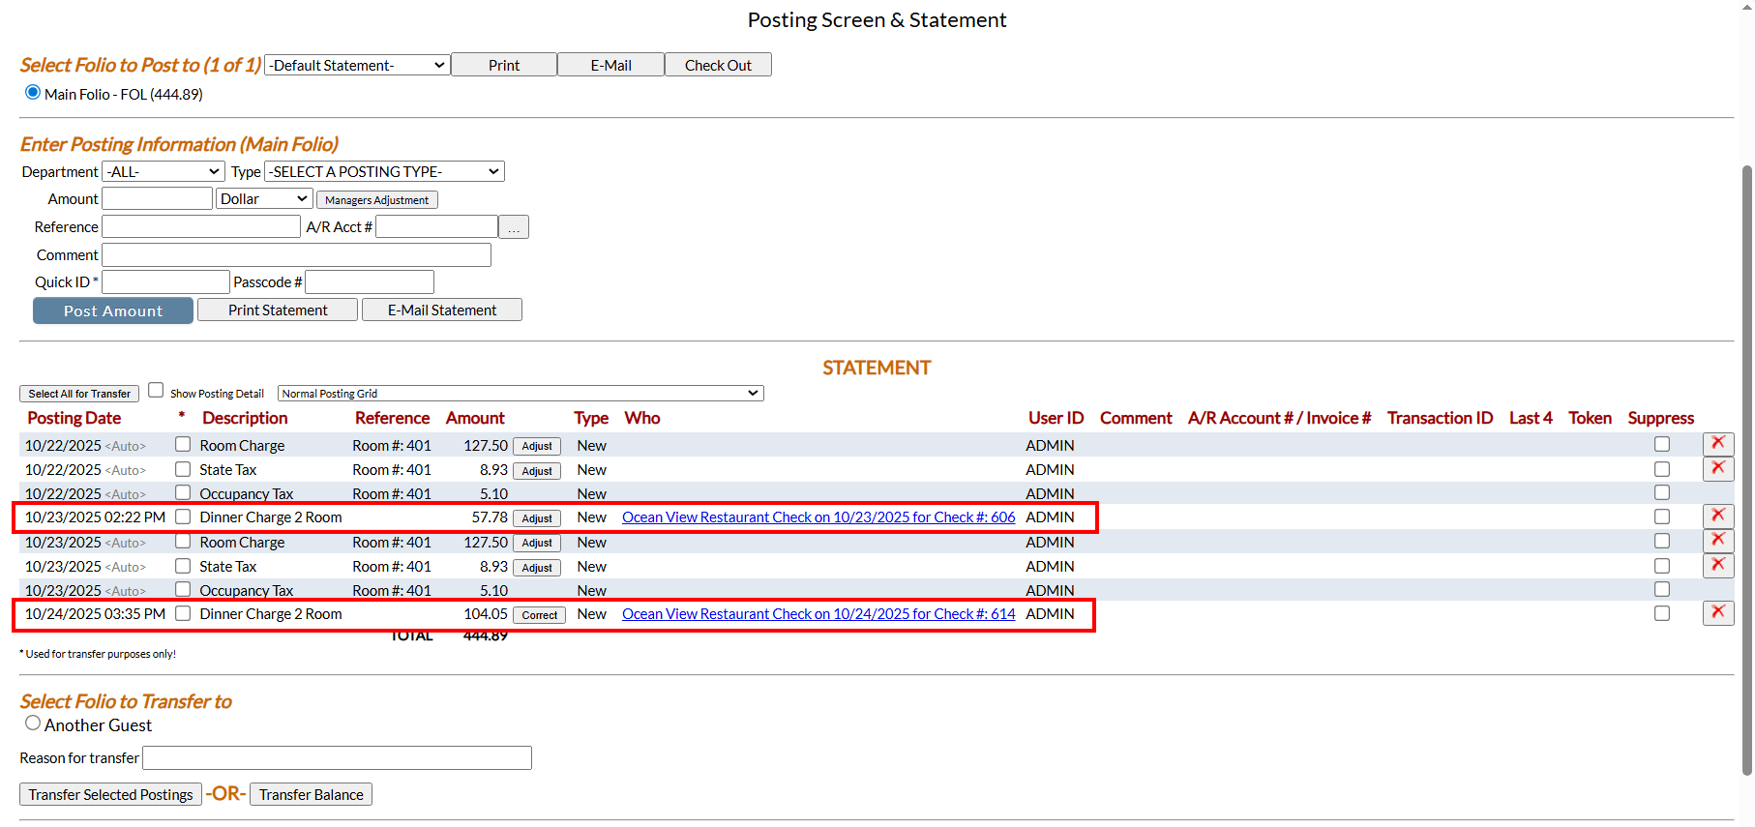
Task: Enable Show Posting Detail checkbox
Action: 156,391
